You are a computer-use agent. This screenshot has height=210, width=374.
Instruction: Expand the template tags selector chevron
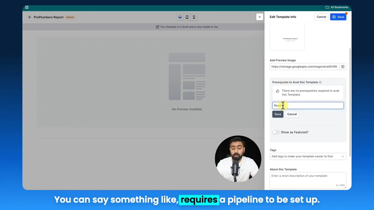342,156
